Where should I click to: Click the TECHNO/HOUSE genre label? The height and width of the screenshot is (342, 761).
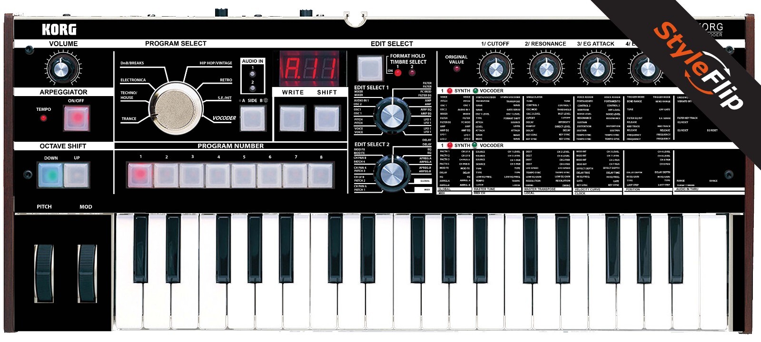pyautogui.click(x=128, y=95)
